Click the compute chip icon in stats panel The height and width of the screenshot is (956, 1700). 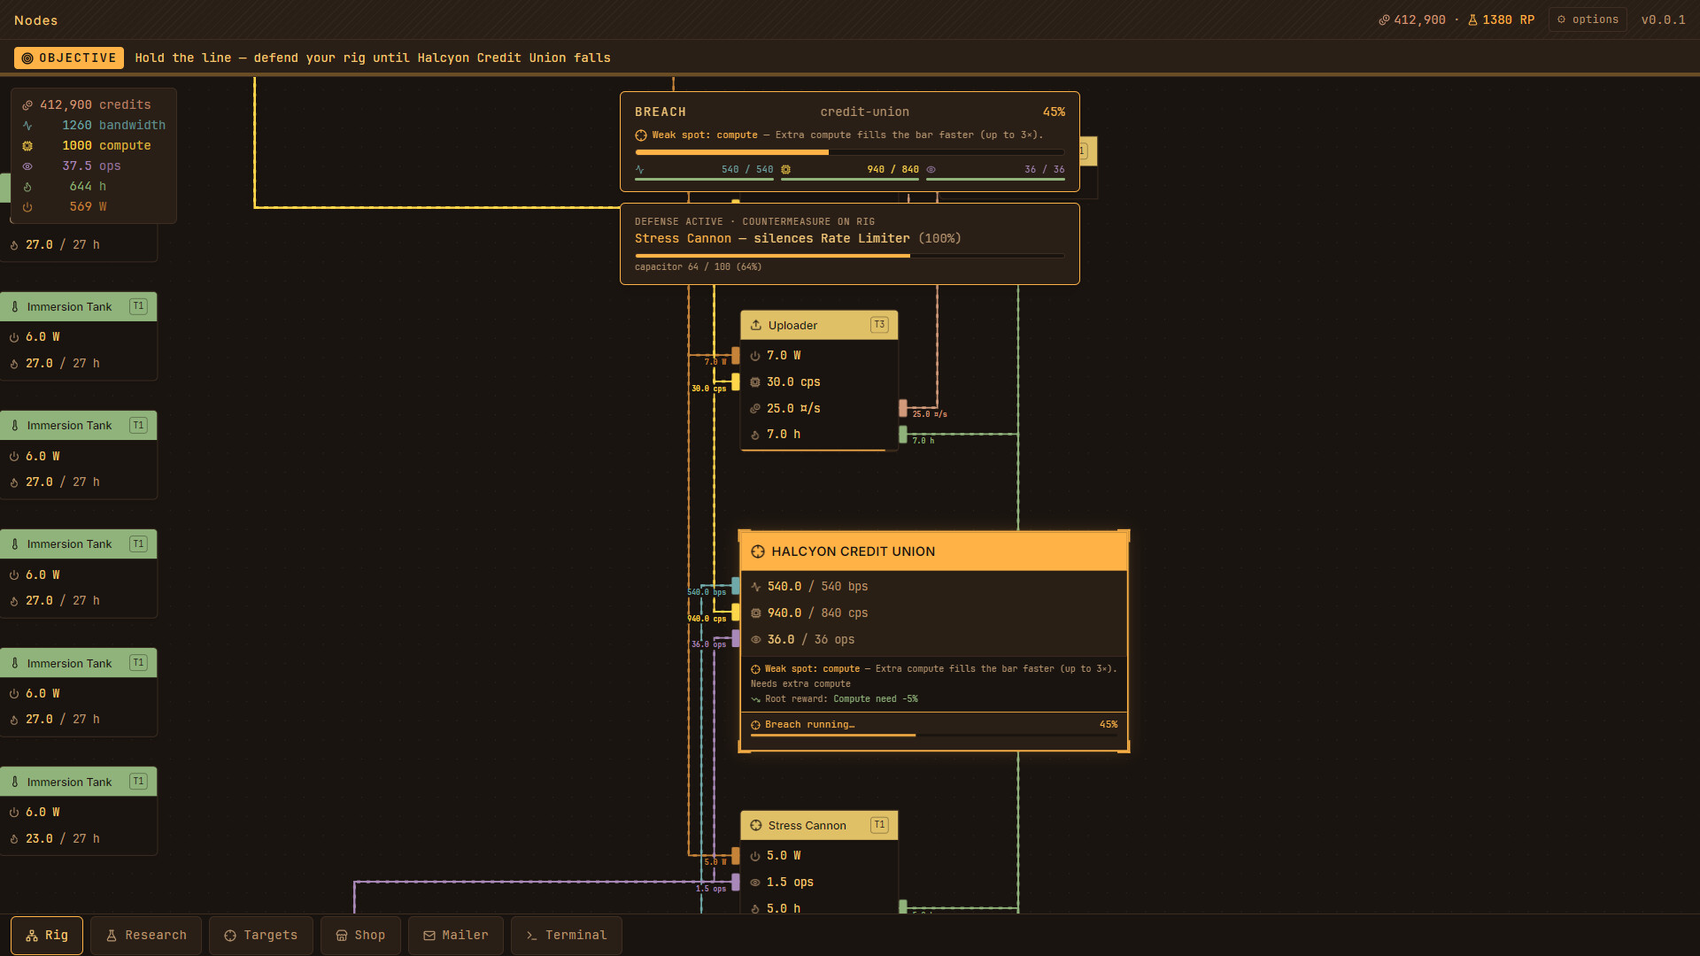27,146
